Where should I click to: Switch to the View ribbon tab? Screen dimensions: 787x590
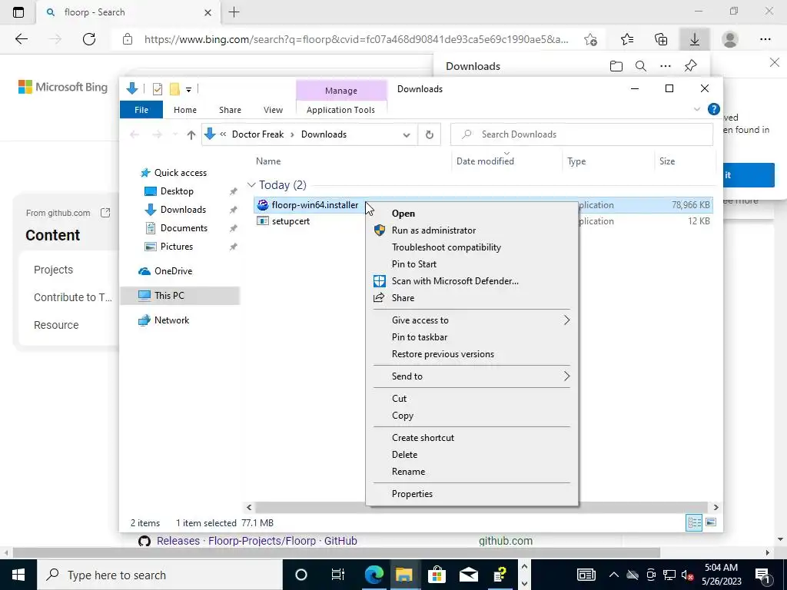[273, 110]
